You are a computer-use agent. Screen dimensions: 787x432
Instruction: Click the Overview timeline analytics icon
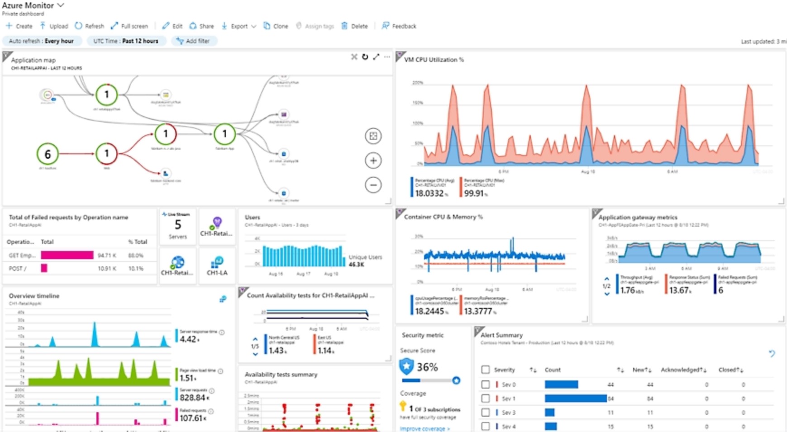223,299
